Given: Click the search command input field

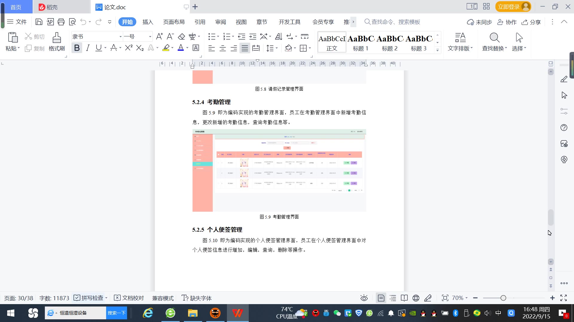Looking at the screenshot, I should point(395,22).
